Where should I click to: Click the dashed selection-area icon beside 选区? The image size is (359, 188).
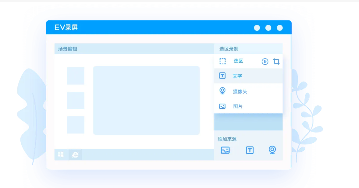click(x=222, y=61)
